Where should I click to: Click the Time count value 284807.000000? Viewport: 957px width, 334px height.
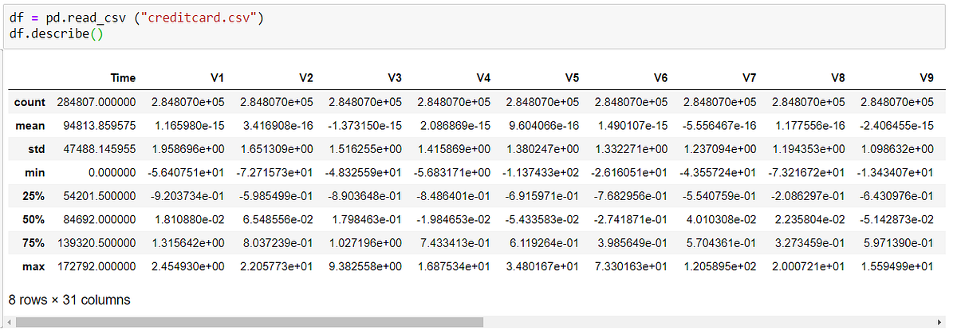click(x=96, y=102)
